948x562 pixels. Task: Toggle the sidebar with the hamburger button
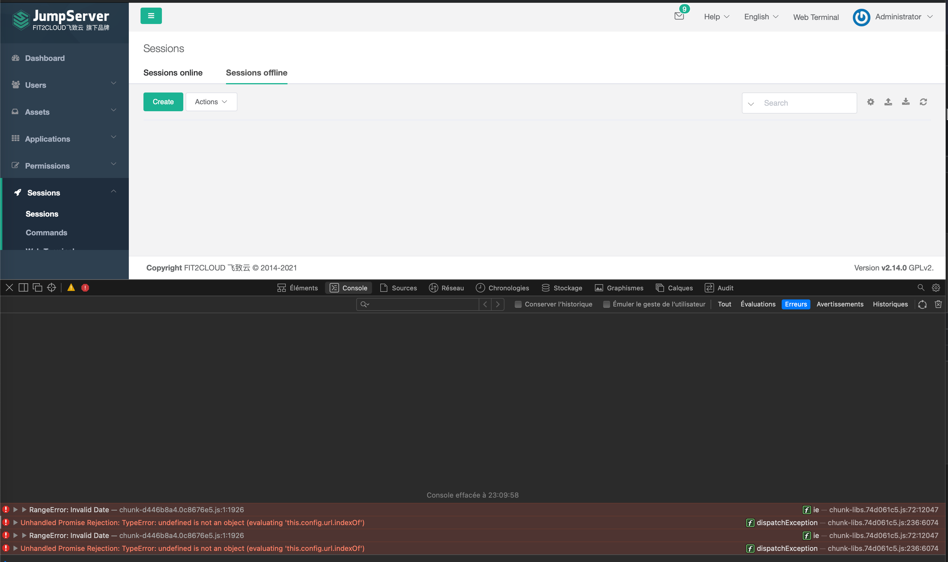151,16
